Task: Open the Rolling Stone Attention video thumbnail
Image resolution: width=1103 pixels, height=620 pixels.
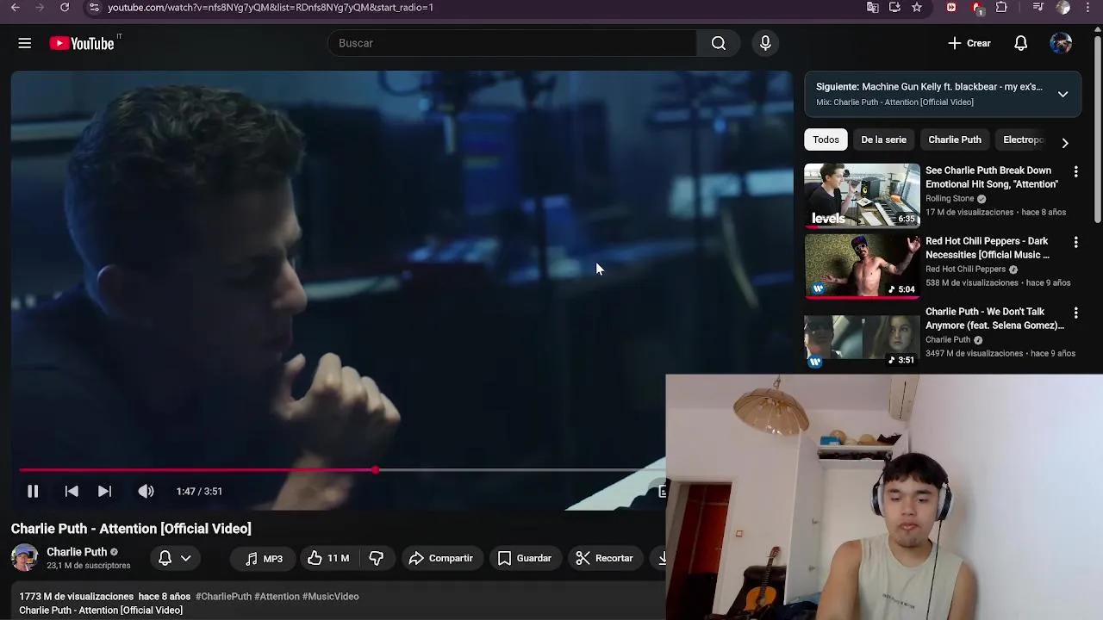Action: pyautogui.click(x=862, y=195)
